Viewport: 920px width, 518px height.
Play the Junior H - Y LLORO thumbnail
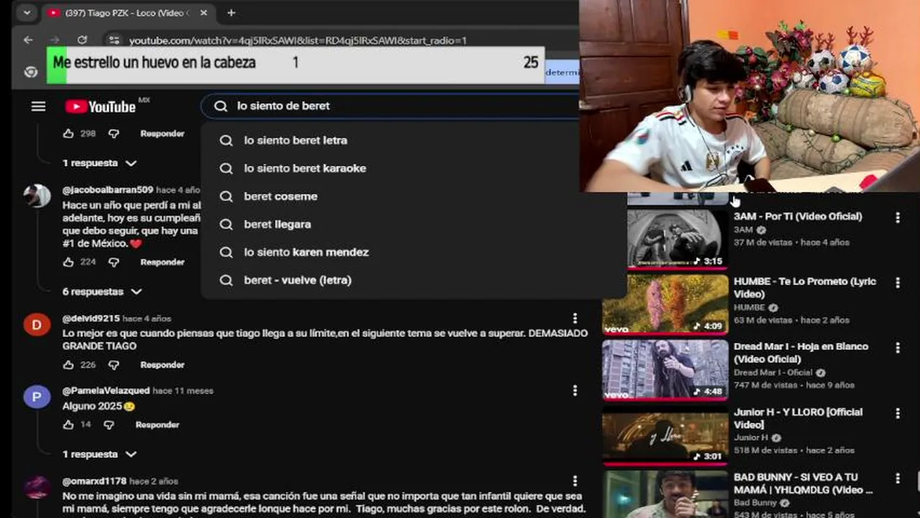coord(665,435)
